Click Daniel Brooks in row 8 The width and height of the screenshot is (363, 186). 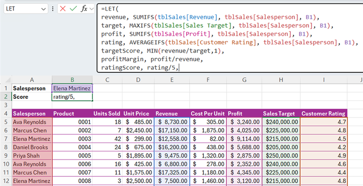click(x=32, y=147)
